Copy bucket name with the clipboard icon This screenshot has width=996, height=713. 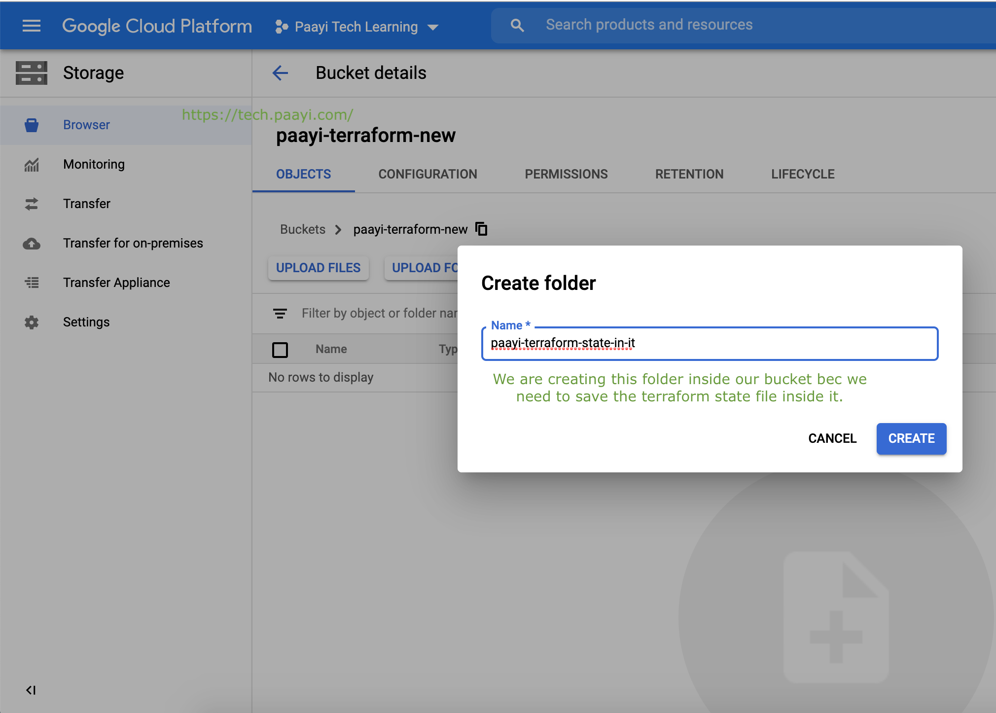coord(481,229)
